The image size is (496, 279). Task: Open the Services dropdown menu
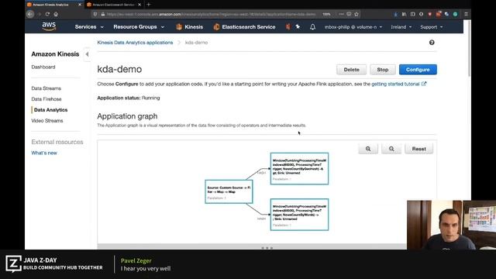[x=89, y=27]
